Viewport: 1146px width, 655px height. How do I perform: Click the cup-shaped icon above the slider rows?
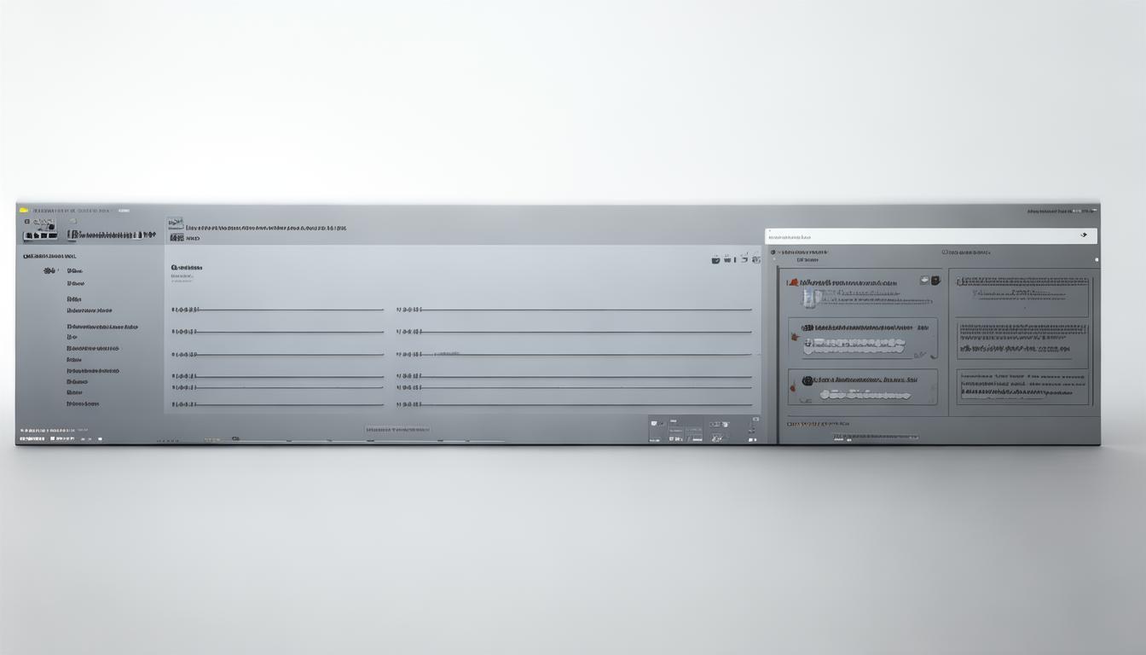(715, 259)
